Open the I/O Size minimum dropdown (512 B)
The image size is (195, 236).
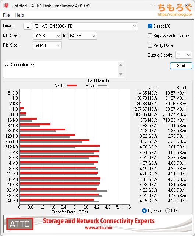tap(47, 36)
